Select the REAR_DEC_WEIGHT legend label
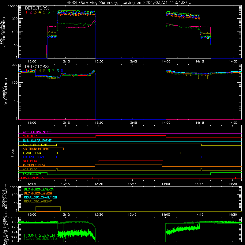Screen dimensions: 245x245 coord(38,202)
